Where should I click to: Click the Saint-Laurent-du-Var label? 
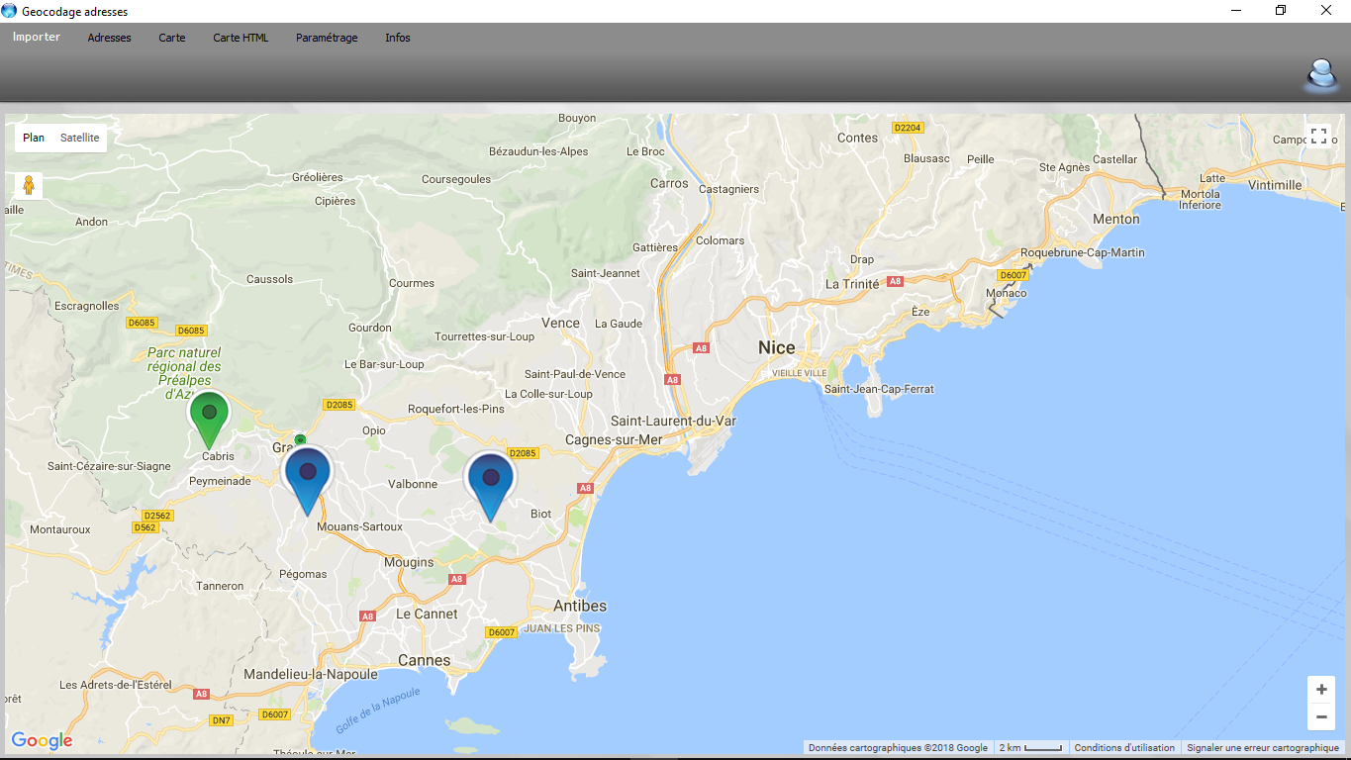(x=673, y=421)
